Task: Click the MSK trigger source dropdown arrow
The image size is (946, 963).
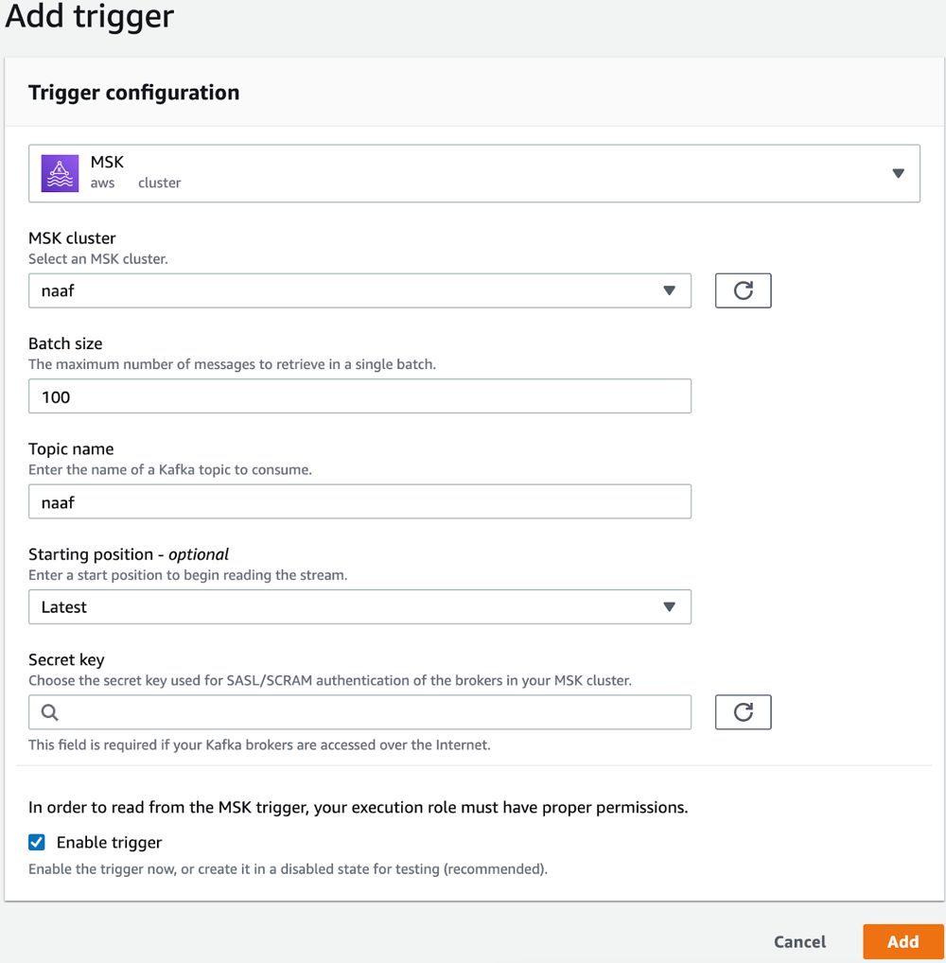Action: (898, 173)
